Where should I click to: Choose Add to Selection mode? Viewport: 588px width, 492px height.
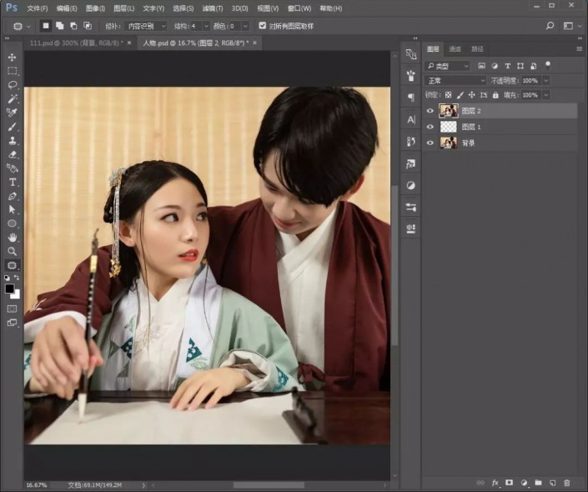[x=59, y=26]
